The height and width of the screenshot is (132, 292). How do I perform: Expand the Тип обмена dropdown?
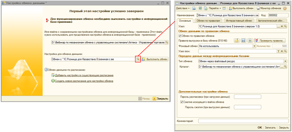tap(285, 61)
